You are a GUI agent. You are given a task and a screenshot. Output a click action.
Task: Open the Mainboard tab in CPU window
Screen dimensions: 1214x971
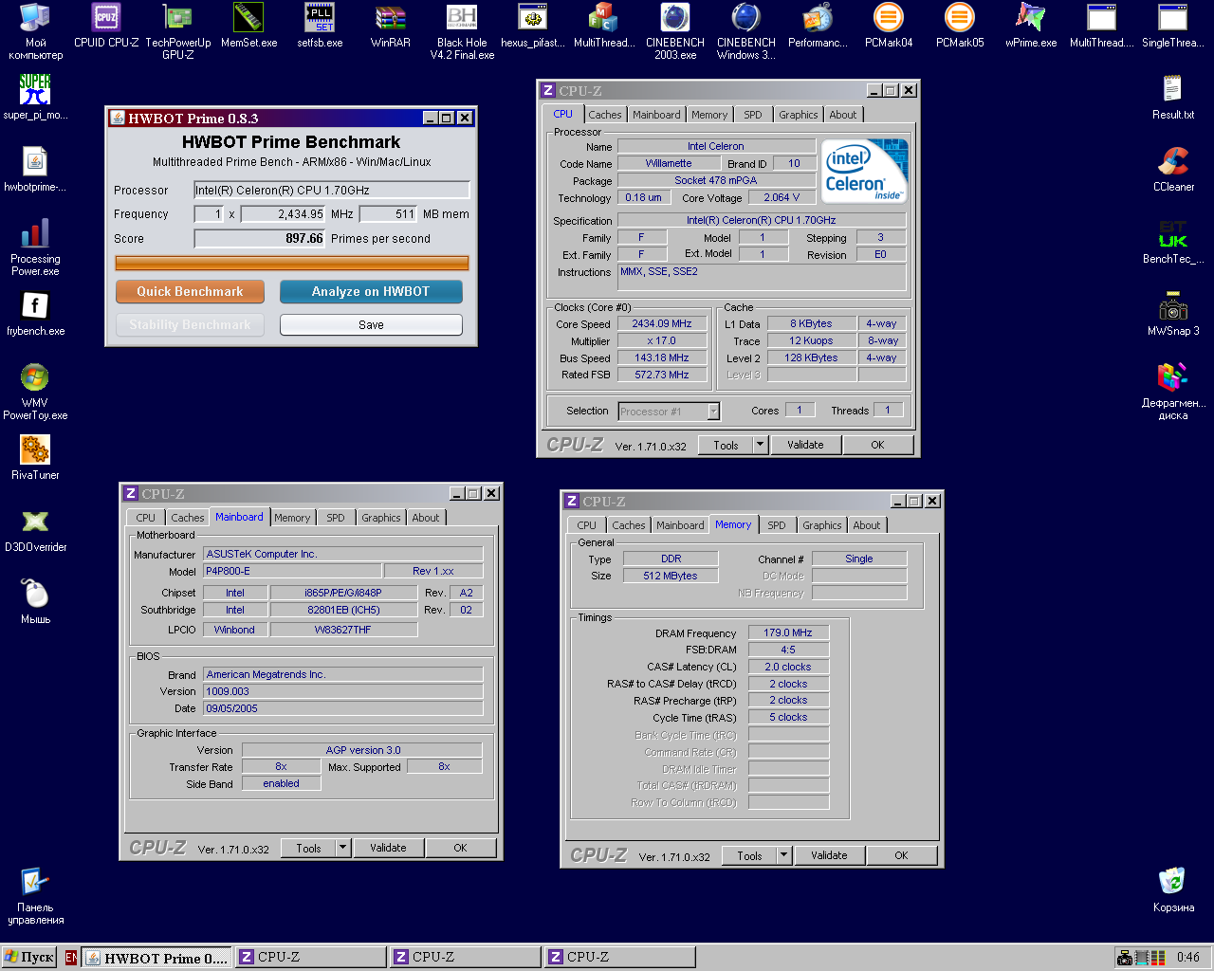[656, 115]
